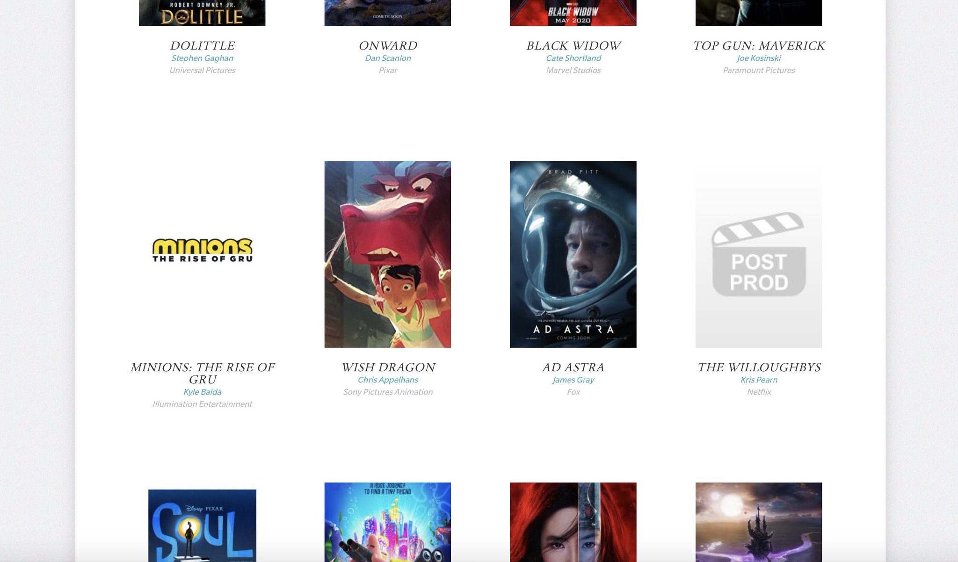The width and height of the screenshot is (958, 562).
Task: Click director link Stephen Gaghan
Action: point(202,58)
